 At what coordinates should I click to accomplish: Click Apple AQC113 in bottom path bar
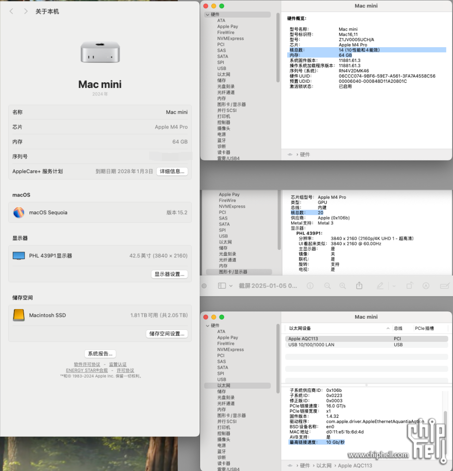[355, 465]
